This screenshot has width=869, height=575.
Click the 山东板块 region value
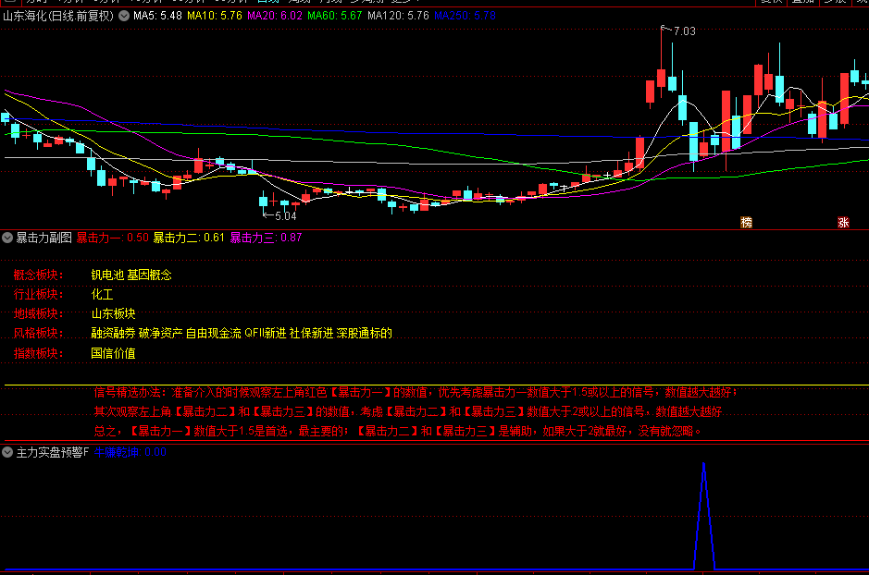113,313
